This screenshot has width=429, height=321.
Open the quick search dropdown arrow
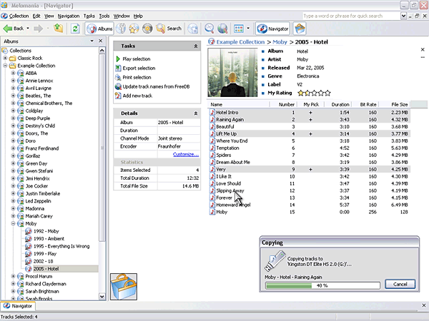click(403, 16)
